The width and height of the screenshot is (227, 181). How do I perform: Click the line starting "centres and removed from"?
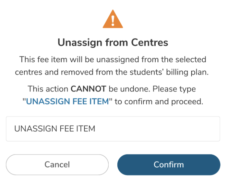[113, 72]
